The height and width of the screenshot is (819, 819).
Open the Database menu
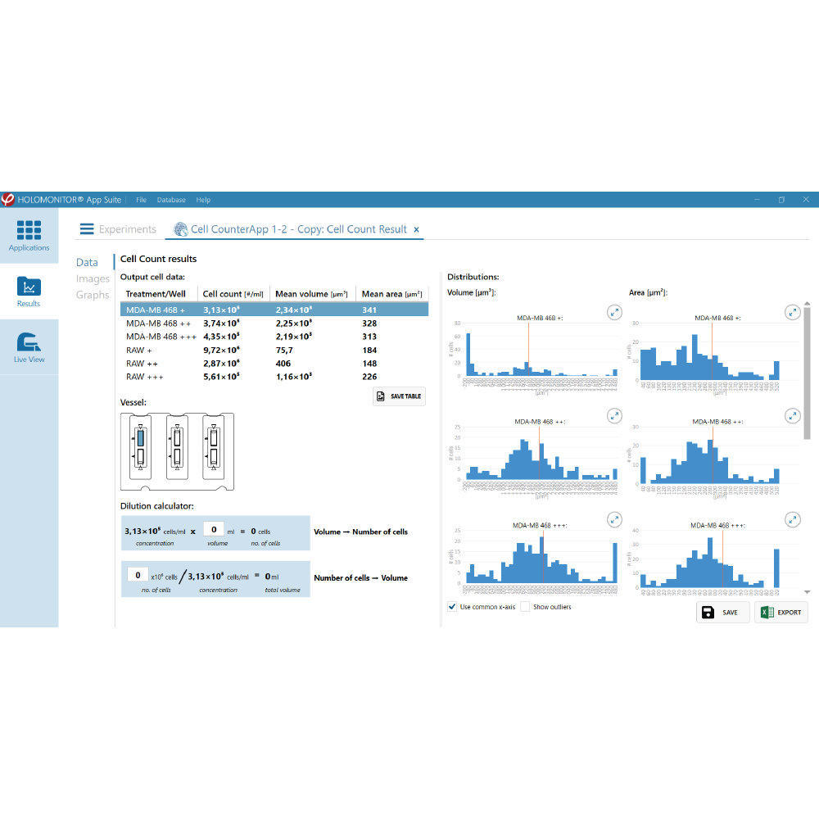coord(171,200)
